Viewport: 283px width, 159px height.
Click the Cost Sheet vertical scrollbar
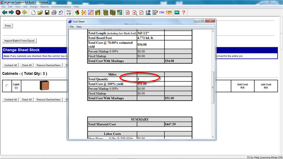click(x=213, y=88)
